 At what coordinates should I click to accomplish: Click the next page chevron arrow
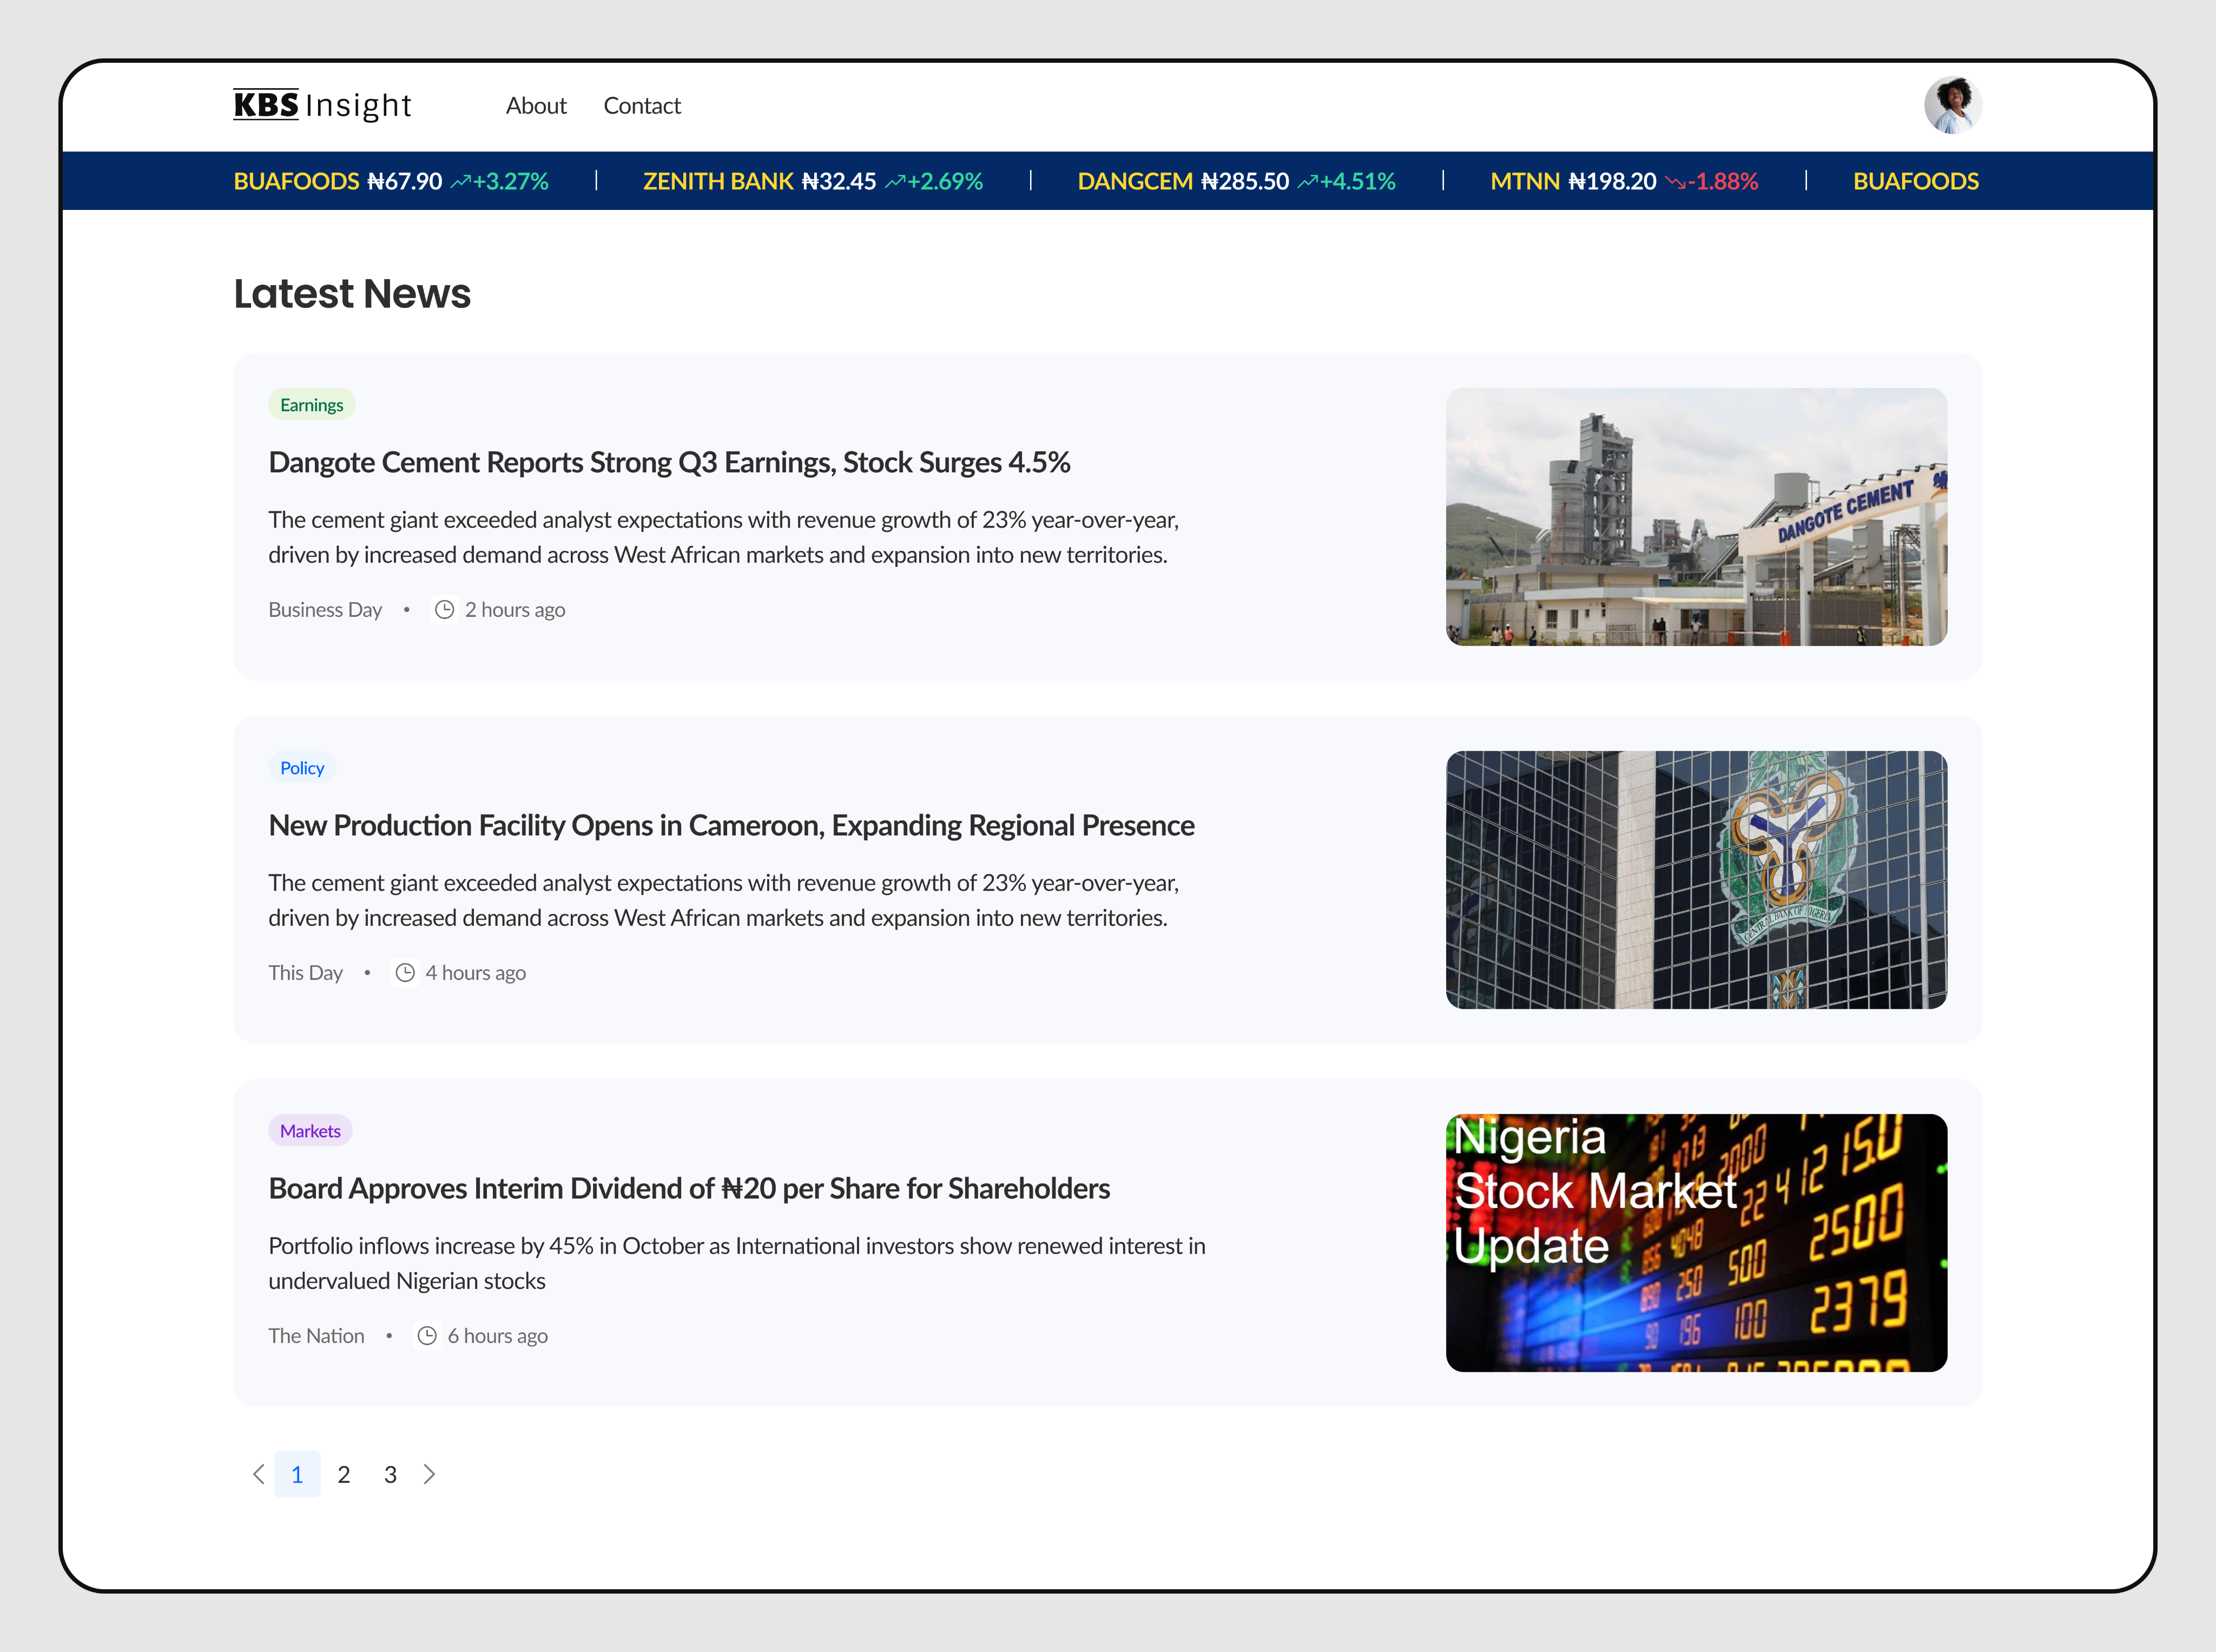point(430,1474)
